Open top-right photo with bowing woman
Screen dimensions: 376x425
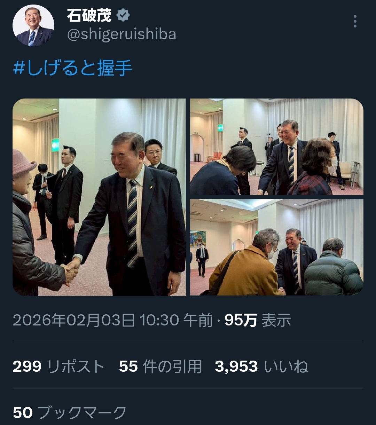point(276,147)
